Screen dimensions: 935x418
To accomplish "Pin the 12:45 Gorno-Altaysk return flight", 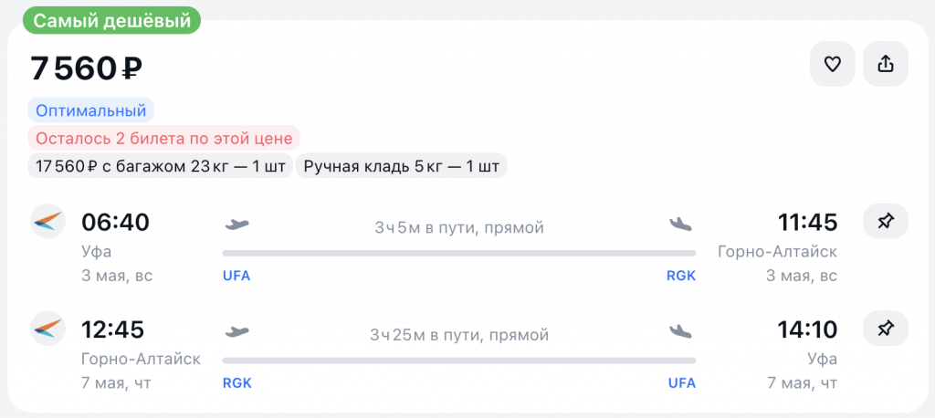I will coord(885,329).
